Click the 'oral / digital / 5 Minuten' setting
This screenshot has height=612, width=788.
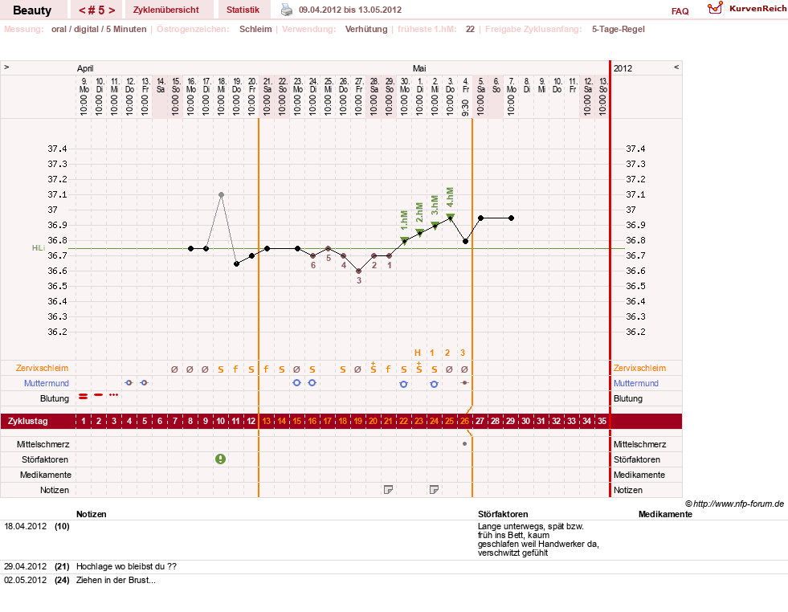point(99,29)
